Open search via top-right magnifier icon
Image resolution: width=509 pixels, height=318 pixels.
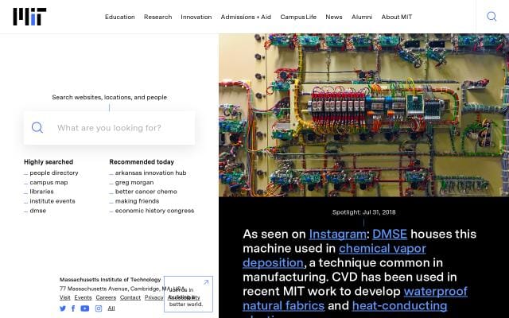(x=492, y=17)
